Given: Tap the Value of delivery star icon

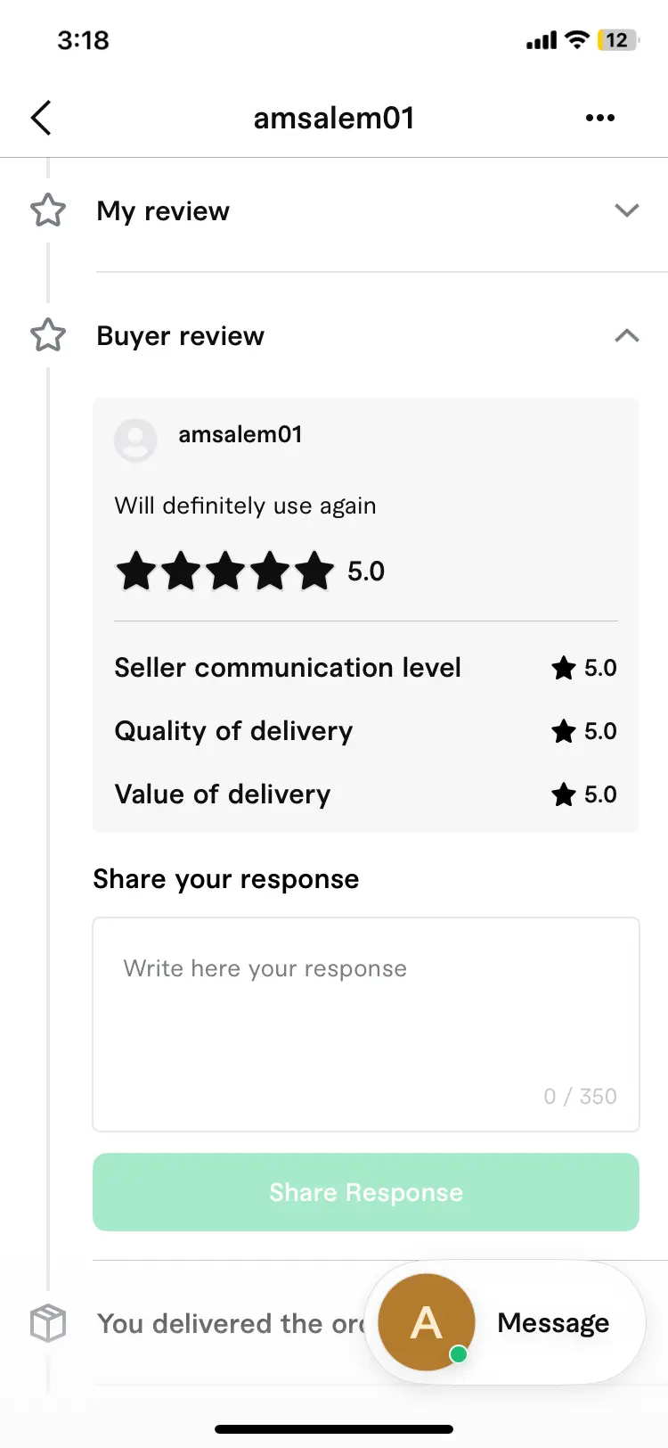Looking at the screenshot, I should (x=564, y=794).
